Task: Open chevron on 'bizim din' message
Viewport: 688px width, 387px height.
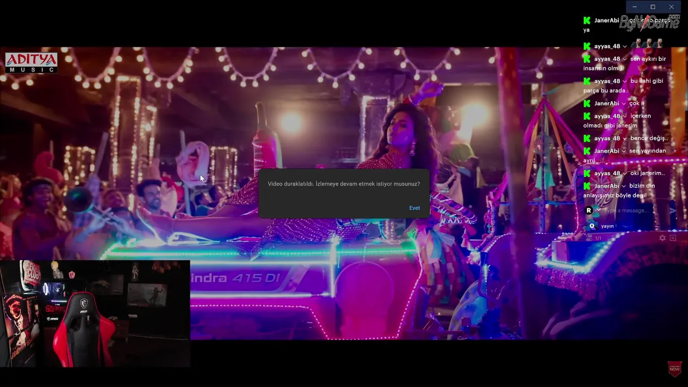Action: (623, 186)
